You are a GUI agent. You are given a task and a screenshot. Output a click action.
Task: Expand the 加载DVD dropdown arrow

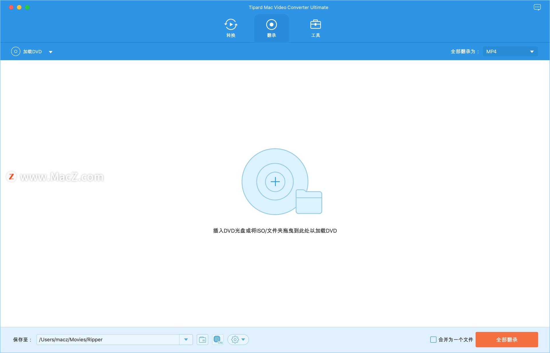click(51, 52)
